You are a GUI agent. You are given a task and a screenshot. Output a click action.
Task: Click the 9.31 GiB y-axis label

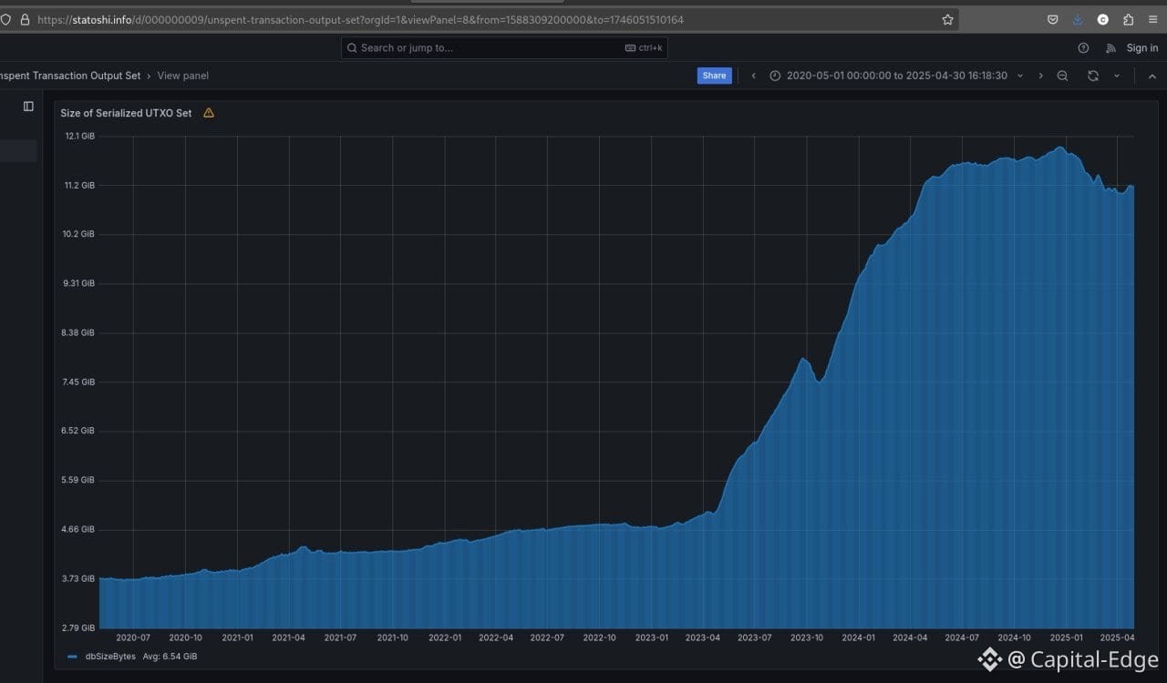tap(80, 283)
